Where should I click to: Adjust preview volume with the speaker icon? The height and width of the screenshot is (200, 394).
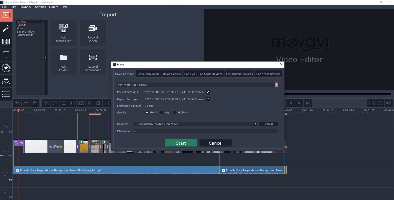tap(389, 103)
